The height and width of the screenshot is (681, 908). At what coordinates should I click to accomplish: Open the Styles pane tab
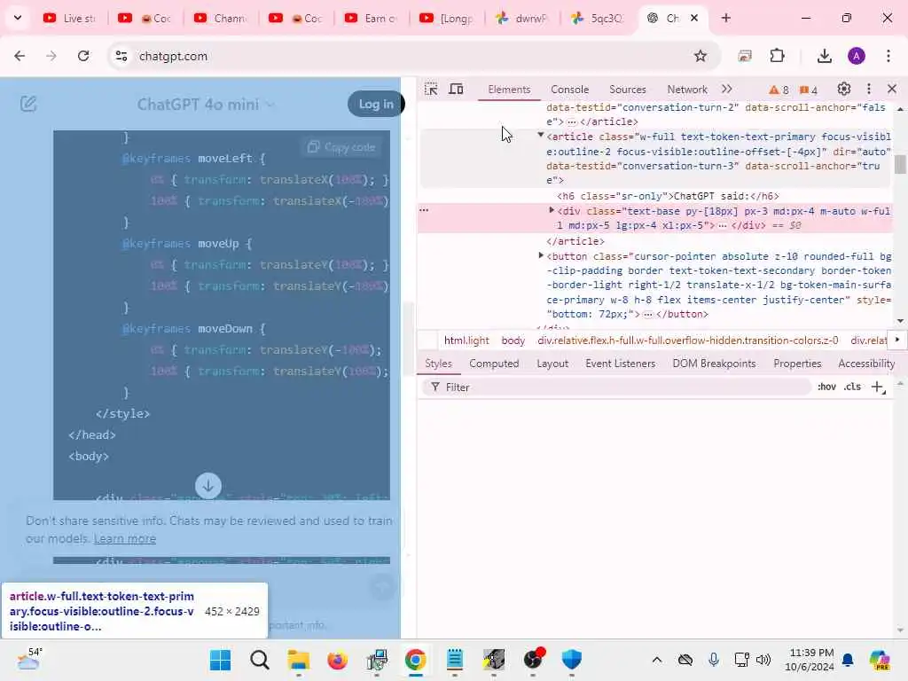coord(438,364)
